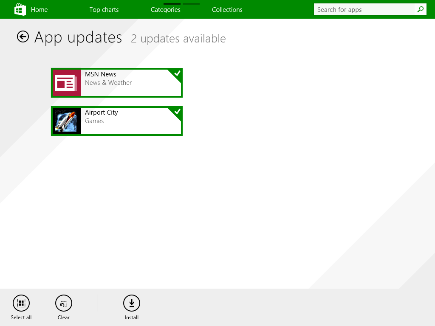Click the Select all icon

(21, 303)
